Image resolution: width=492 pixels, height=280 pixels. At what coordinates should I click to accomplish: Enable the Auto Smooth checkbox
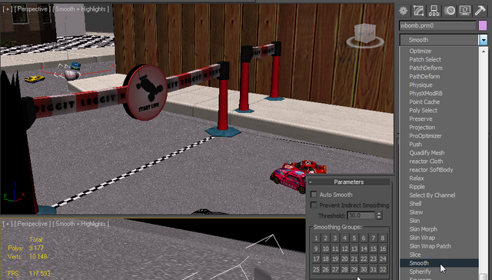(314, 195)
